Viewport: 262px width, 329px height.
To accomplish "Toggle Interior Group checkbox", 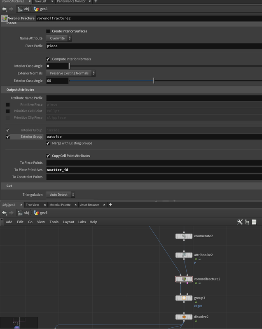I will (8, 130).
